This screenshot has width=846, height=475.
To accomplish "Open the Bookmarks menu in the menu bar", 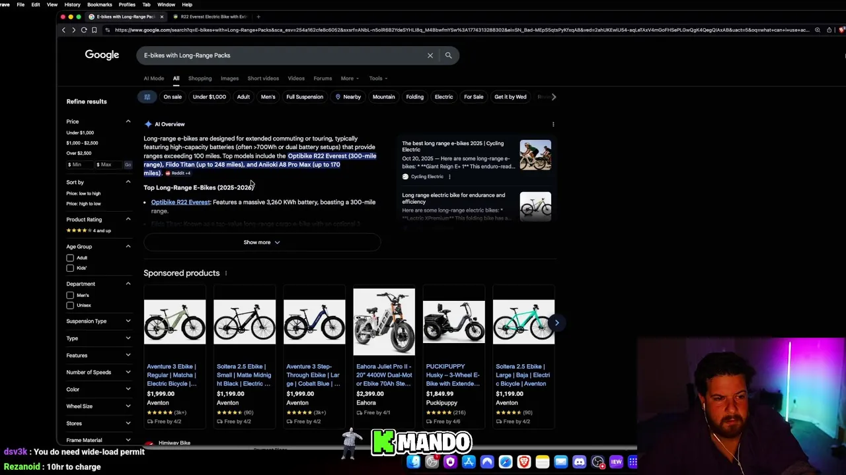I will pos(100,5).
